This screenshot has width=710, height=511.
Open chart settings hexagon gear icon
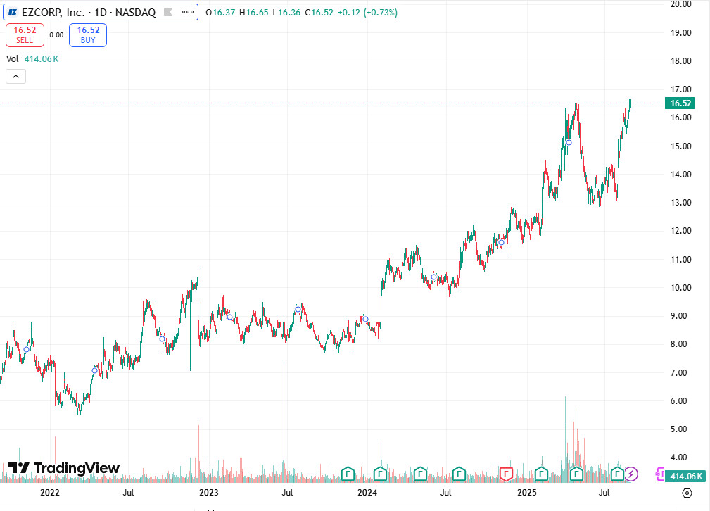click(x=687, y=493)
